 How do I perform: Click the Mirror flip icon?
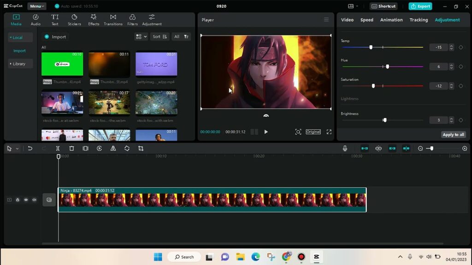tap(113, 149)
